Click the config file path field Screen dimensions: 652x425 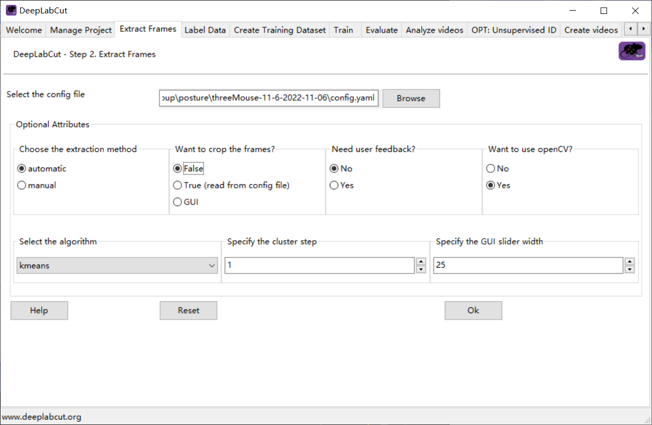pos(269,98)
